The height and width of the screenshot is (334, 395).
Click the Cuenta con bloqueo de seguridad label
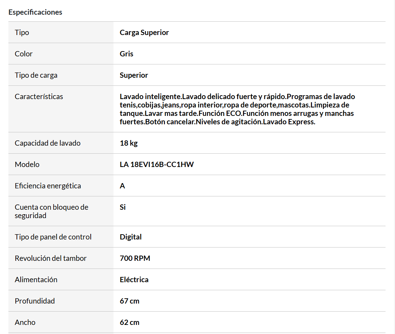(x=51, y=211)
